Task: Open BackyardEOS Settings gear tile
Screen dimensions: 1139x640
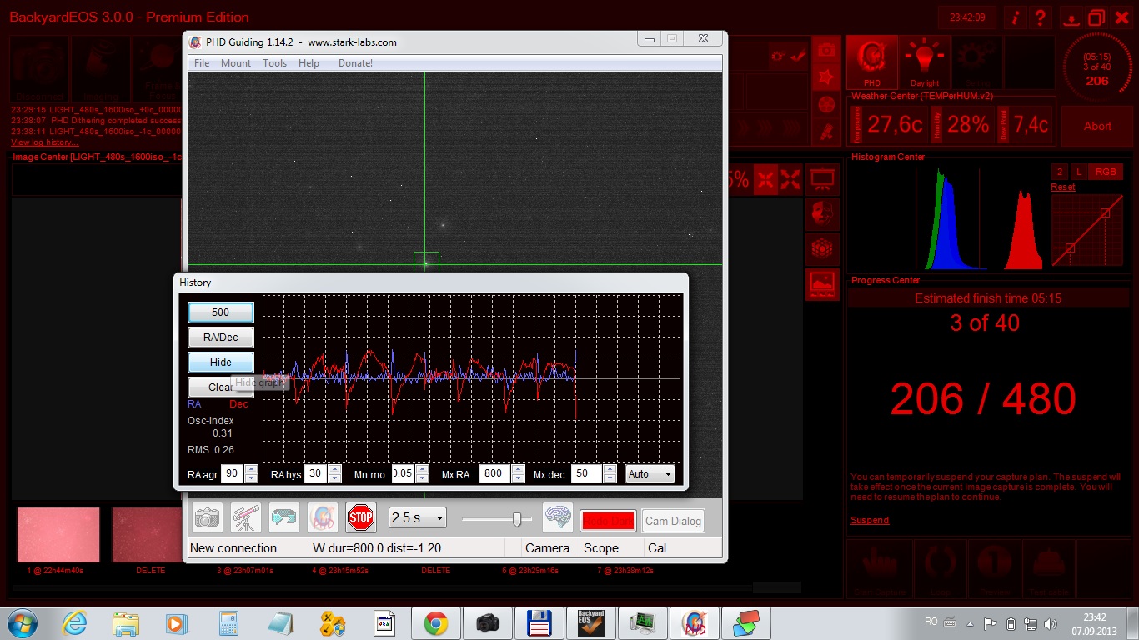Action: (x=976, y=62)
